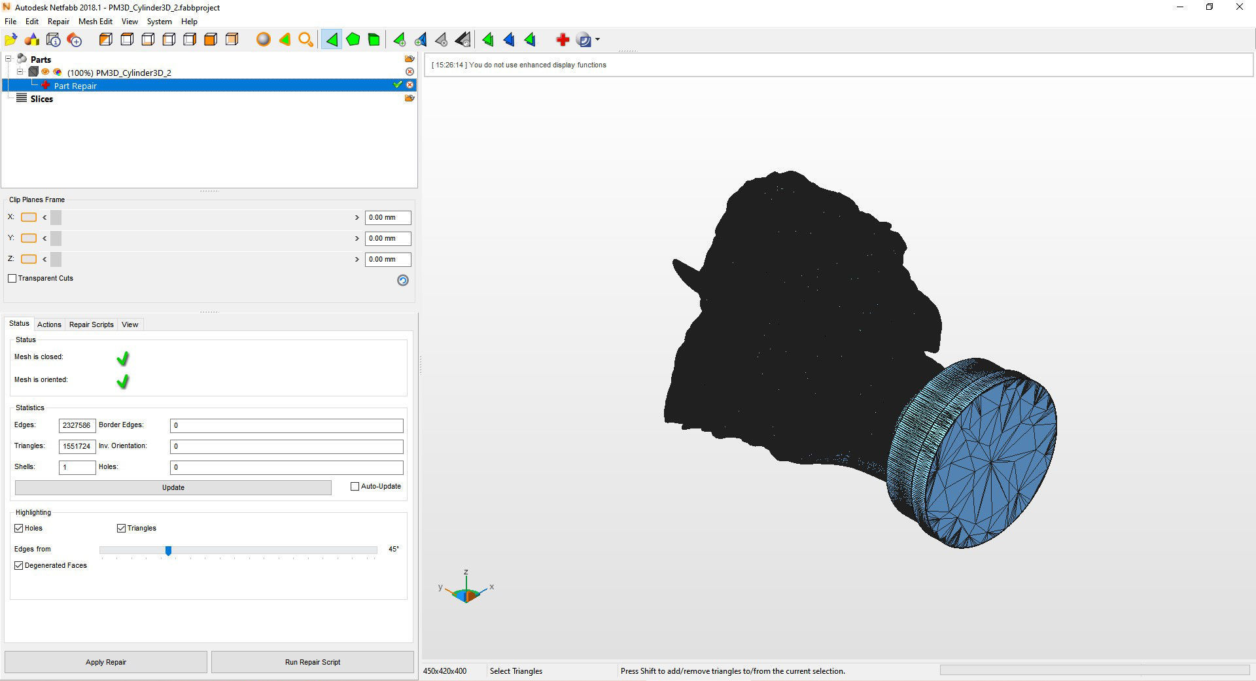This screenshot has height=681, width=1256.
Task: Collapse the PM3D_Cylinder3D_2 tree node
Action: pos(20,72)
